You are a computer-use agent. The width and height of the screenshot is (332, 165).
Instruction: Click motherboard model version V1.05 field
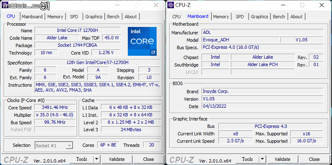pyautogui.click(x=302, y=40)
